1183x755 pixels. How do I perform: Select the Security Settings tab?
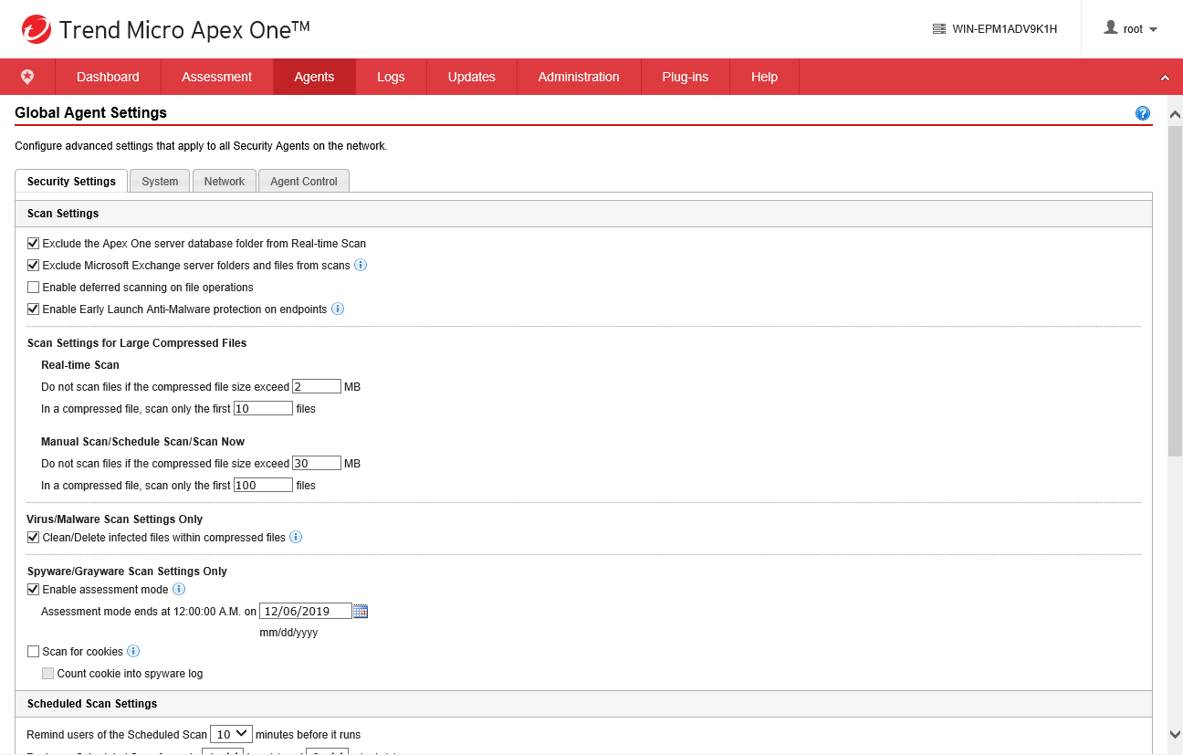71,181
